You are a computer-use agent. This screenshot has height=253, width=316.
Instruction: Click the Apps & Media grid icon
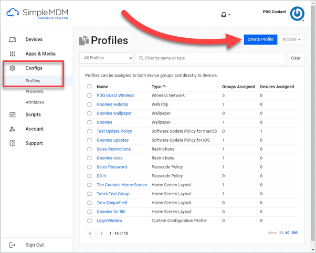[12, 54]
